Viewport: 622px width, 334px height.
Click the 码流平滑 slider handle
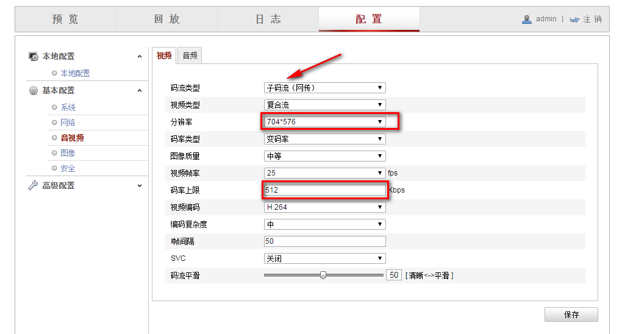[323, 275]
